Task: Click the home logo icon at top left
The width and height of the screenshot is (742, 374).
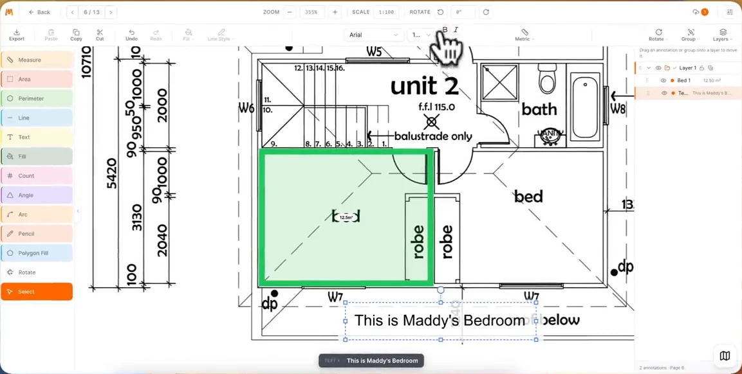Action: point(8,12)
